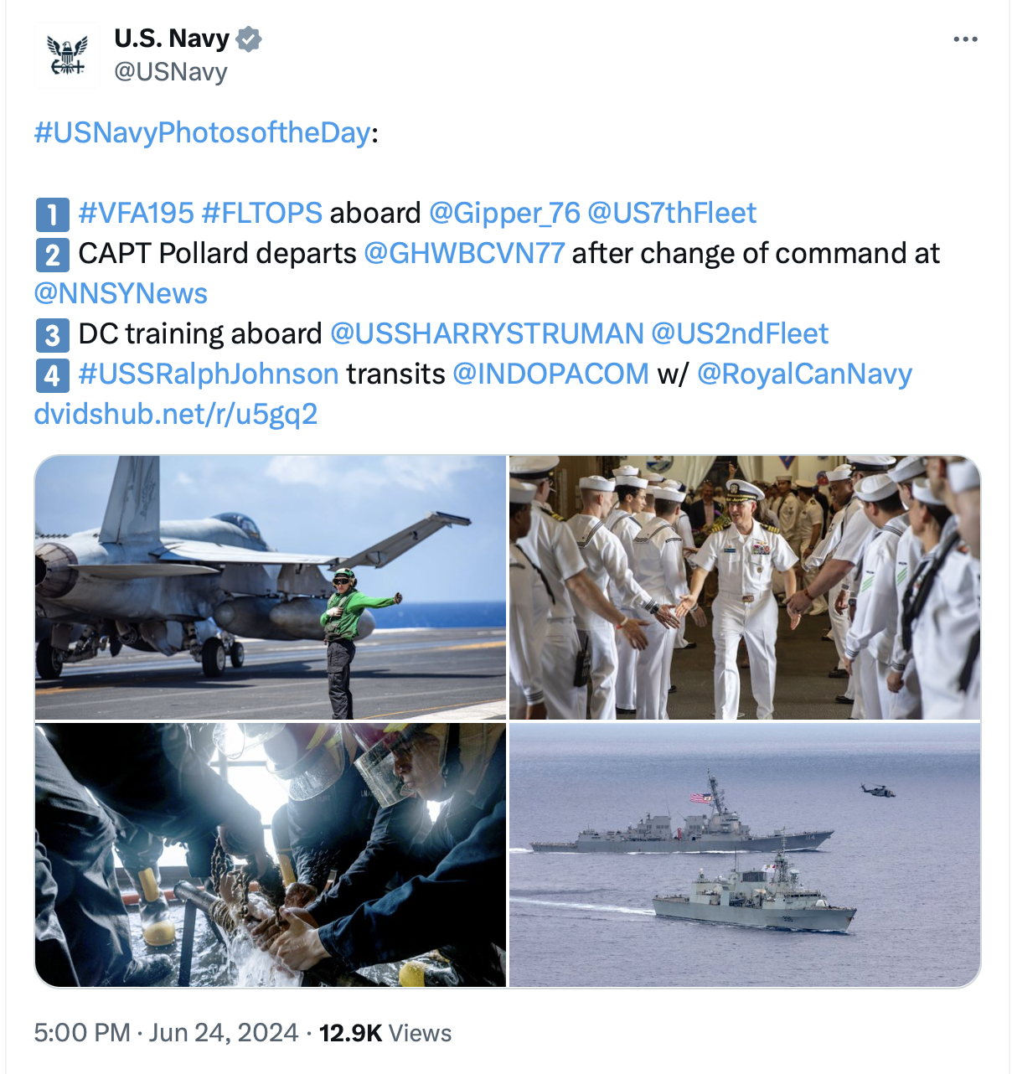Image resolution: width=1012 pixels, height=1074 pixels.
Task: Open the @USSHARRYSTRUMAN mention
Action: pyautogui.click(x=487, y=333)
